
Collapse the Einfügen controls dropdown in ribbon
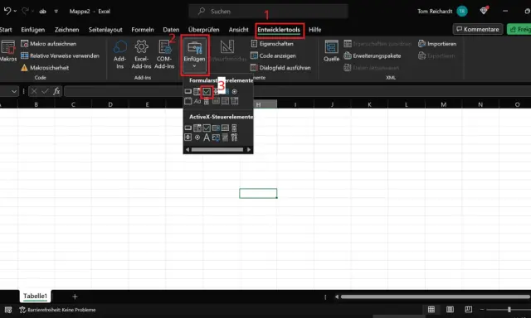(194, 55)
